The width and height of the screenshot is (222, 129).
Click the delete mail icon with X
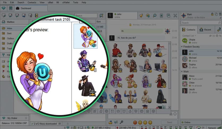pos(30,15)
